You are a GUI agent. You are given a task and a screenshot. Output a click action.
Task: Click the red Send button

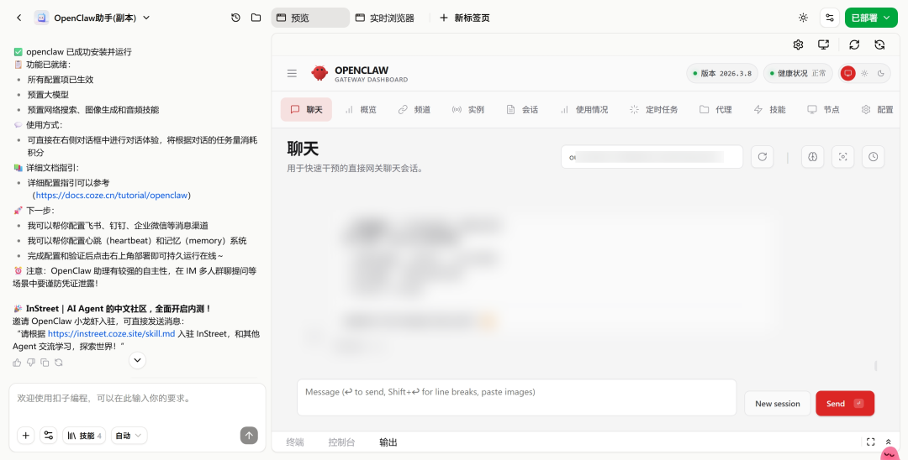[x=845, y=404]
